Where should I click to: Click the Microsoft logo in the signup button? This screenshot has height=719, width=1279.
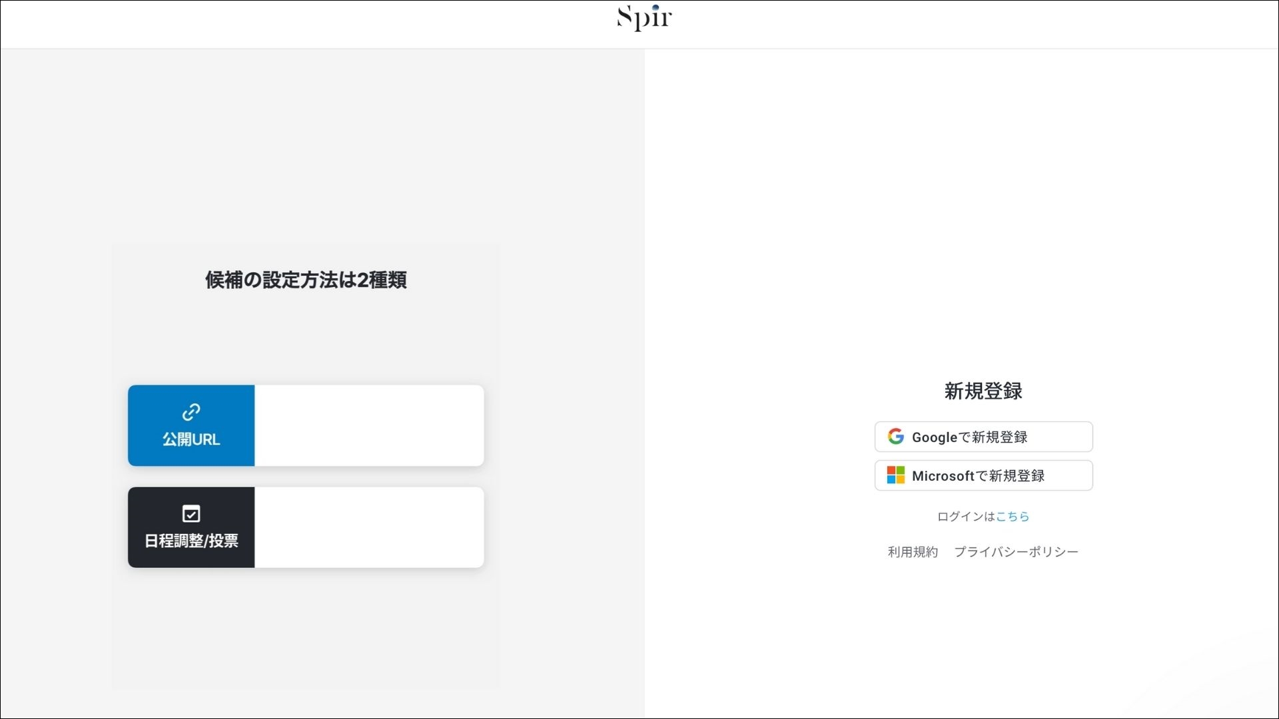click(896, 475)
